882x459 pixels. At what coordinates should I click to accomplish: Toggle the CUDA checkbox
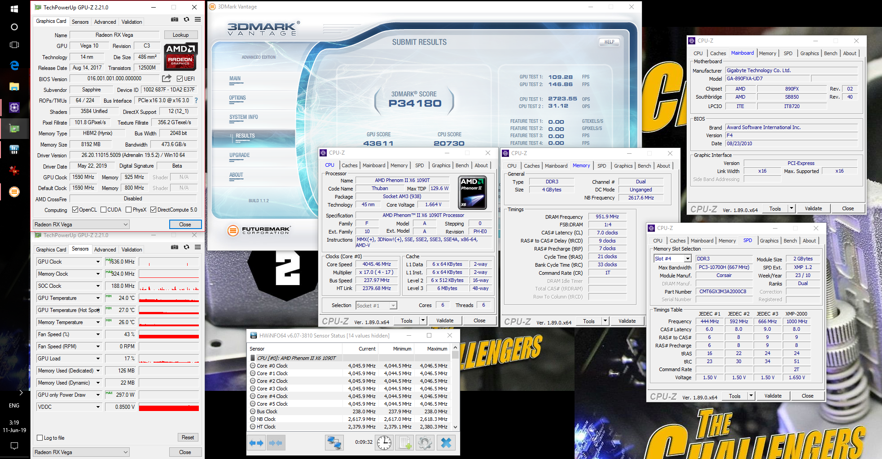104,210
